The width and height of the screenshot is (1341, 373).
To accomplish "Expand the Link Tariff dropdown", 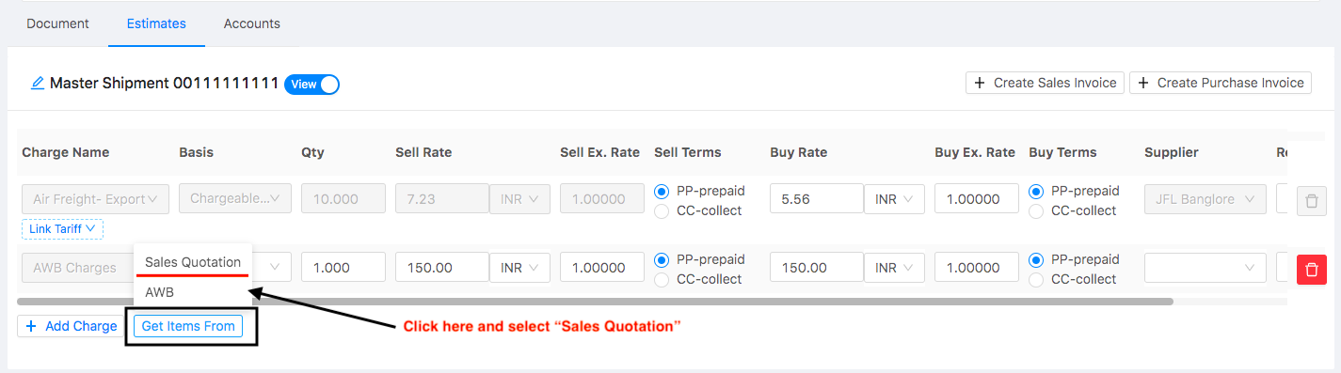I will click(62, 228).
